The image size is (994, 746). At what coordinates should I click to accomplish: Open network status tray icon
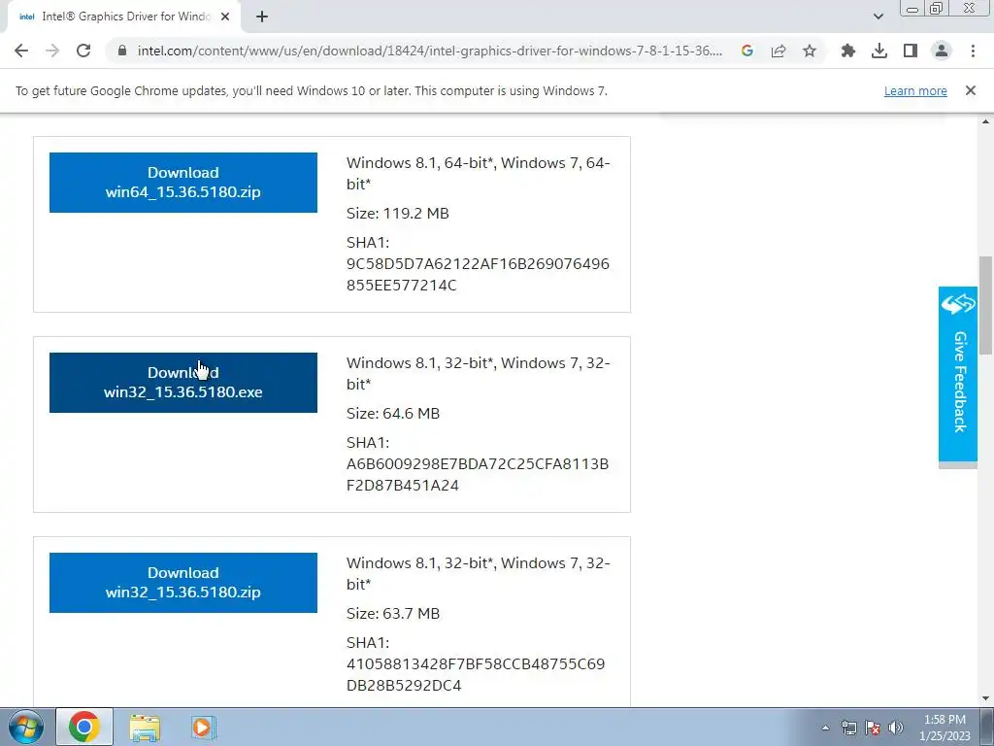[x=848, y=728]
